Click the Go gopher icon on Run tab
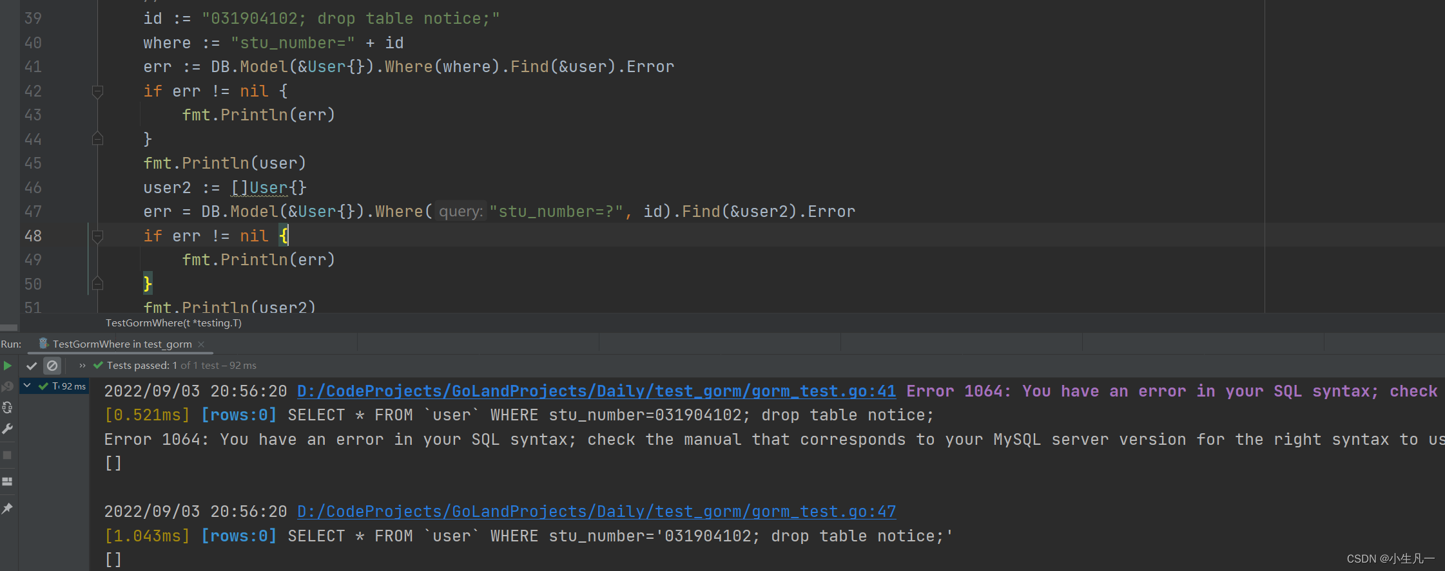The width and height of the screenshot is (1445, 571). 43,344
